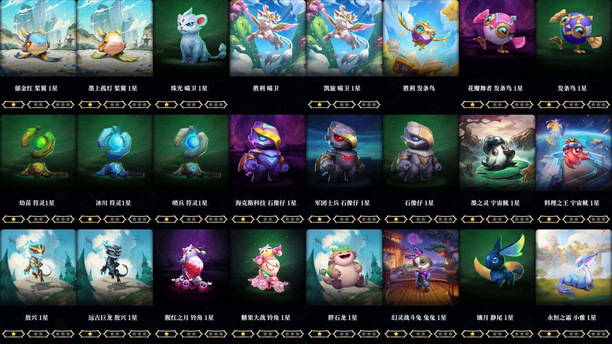Image resolution: width=612 pixels, height=344 pixels.
Task: Open the 腥红之月 铃角 portrait
Action: click(191, 268)
